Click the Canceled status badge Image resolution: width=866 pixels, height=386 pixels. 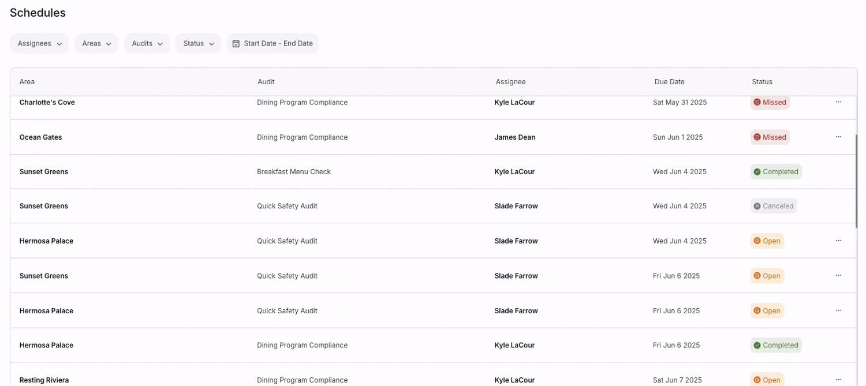coord(774,206)
